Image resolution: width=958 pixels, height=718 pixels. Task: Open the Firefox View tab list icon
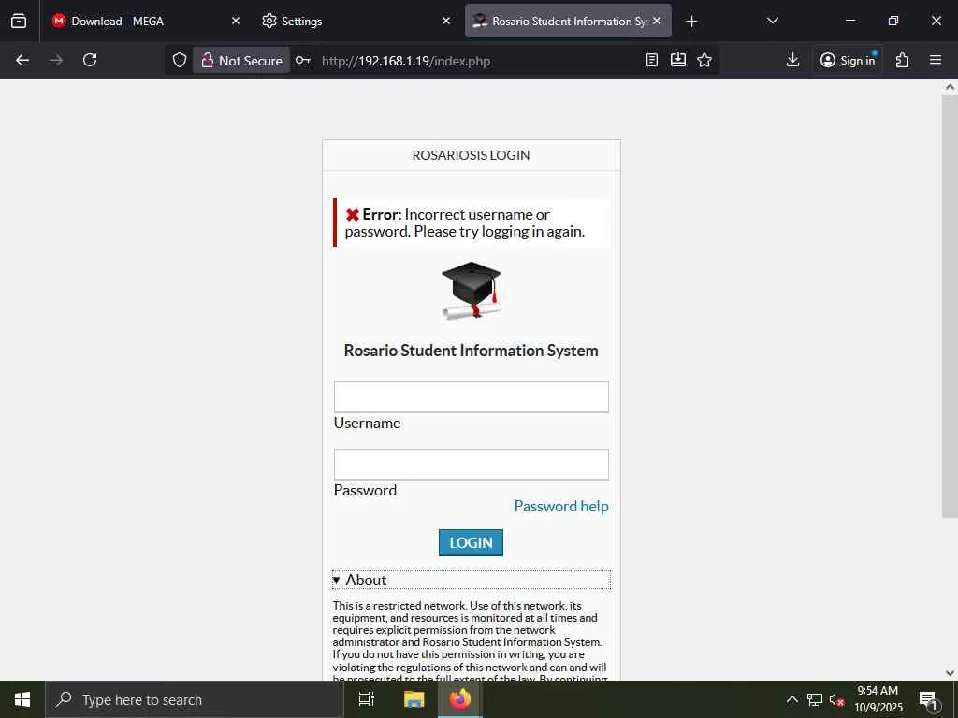19,21
